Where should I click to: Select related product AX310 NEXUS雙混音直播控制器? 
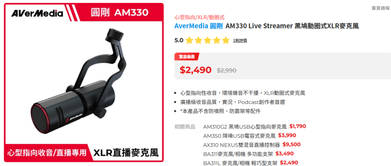(x=252, y=145)
